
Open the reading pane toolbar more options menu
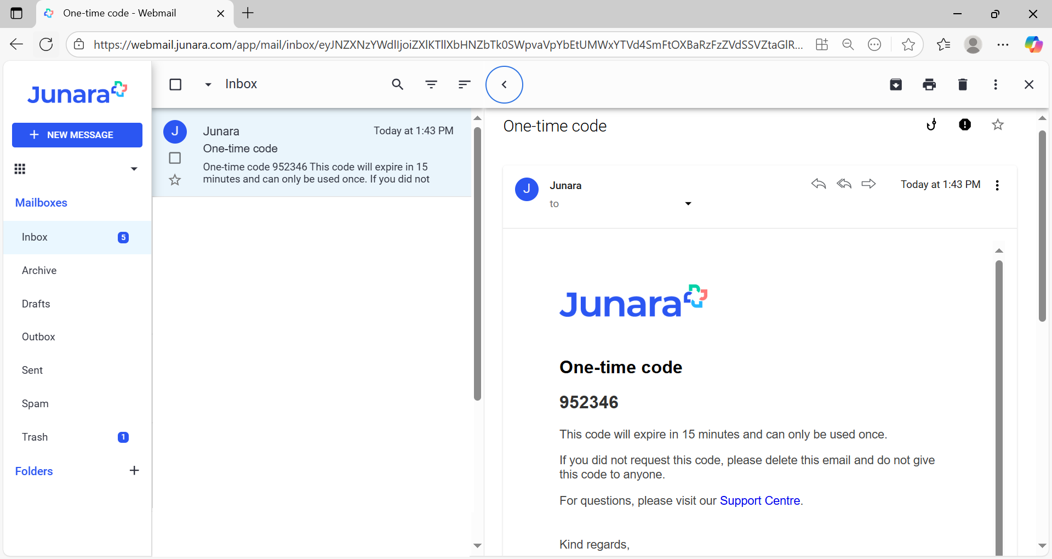[996, 84]
